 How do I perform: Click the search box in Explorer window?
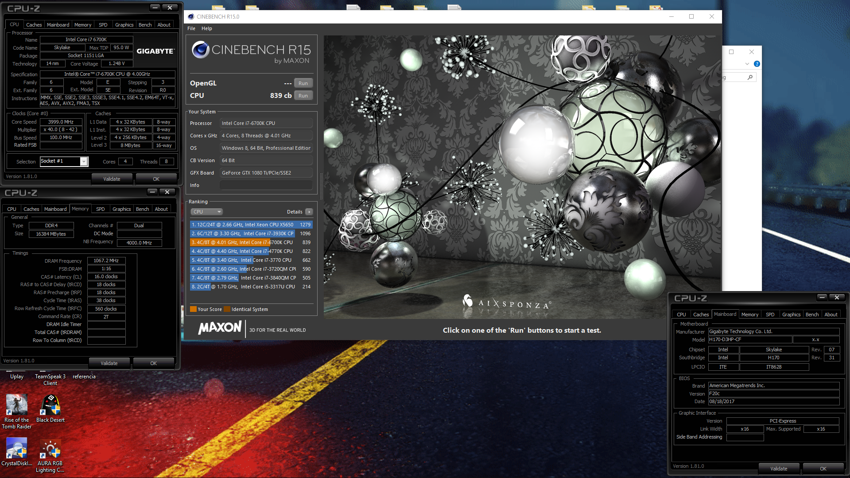tap(739, 77)
